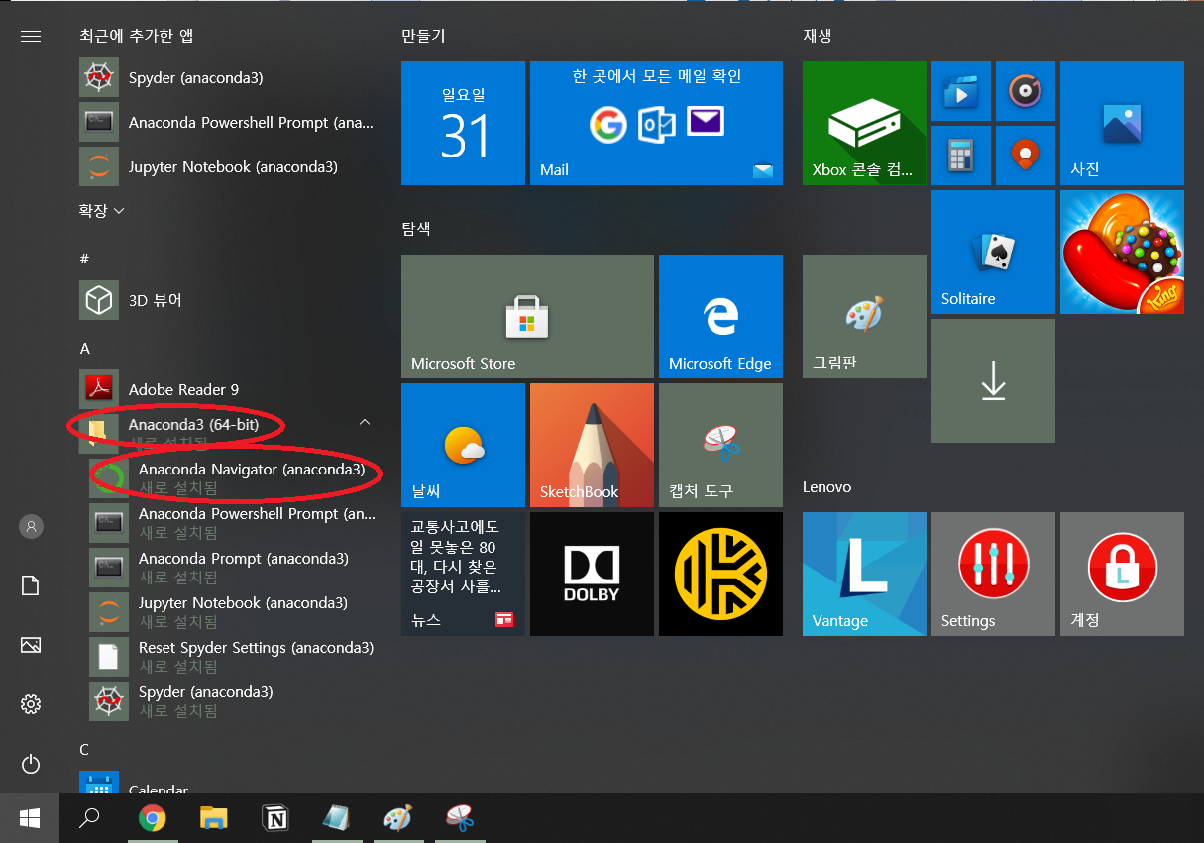Open the Microsoft Edge tile
This screenshot has width=1204, height=843.
click(x=720, y=316)
